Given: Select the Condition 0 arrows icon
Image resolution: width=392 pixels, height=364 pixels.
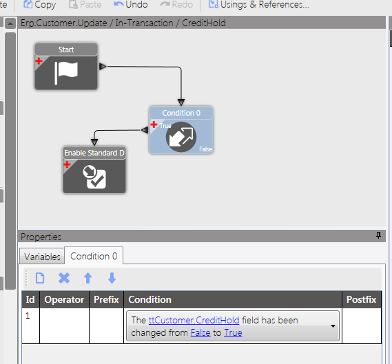Looking at the screenshot, I should pos(181,137).
